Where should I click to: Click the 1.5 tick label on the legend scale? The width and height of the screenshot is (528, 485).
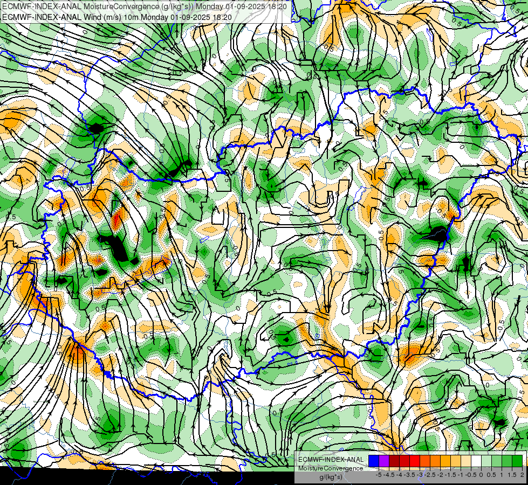(x=512, y=475)
